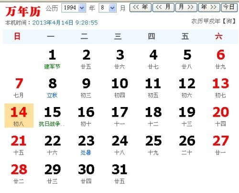Click the Wednesday 三 column header
The image size is (239, 193).
coord(118,36)
